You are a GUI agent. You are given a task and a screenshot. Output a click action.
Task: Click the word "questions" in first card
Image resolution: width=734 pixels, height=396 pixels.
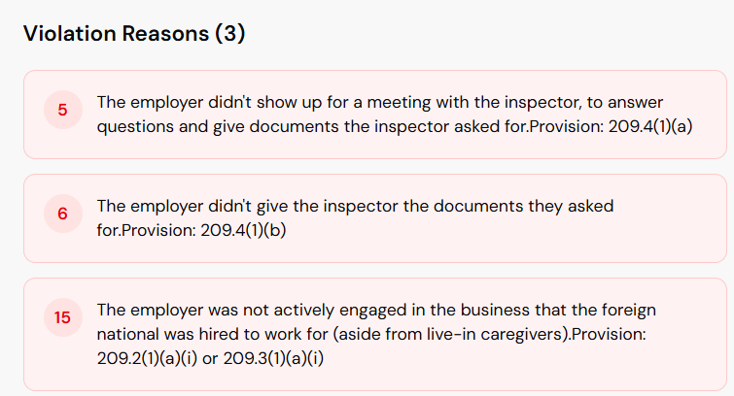pyautogui.click(x=134, y=126)
